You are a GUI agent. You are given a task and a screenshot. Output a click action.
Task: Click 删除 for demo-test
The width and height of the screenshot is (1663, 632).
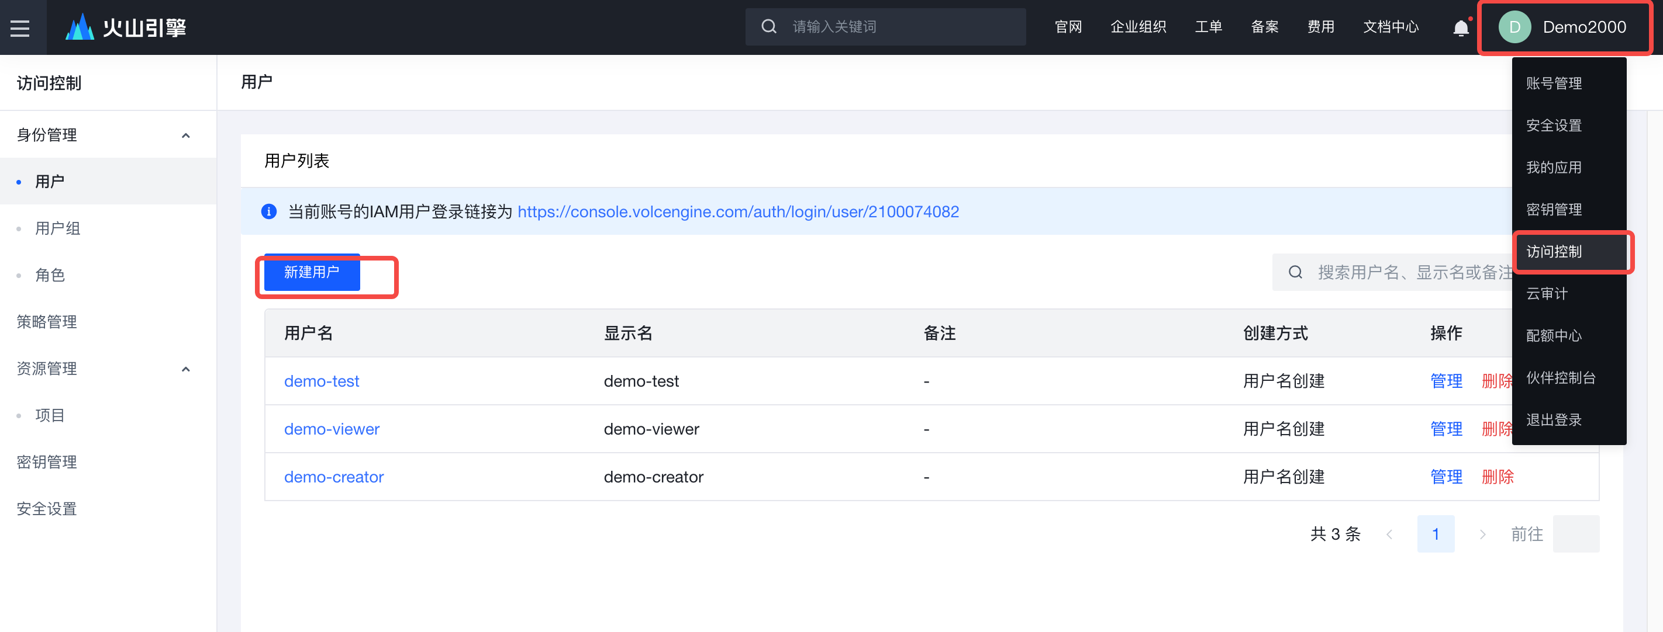[x=1496, y=381]
